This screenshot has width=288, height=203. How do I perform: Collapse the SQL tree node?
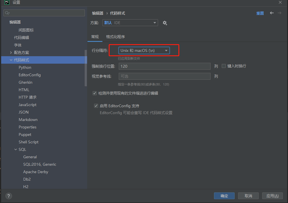tap(16, 149)
